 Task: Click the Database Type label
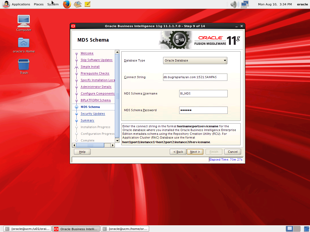click(135, 60)
